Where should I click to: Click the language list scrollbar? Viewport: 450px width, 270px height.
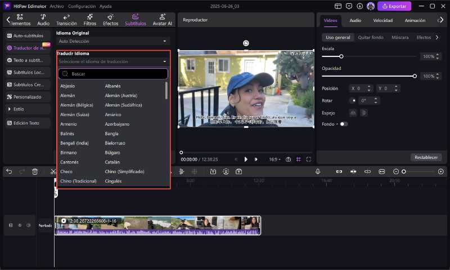166,91
